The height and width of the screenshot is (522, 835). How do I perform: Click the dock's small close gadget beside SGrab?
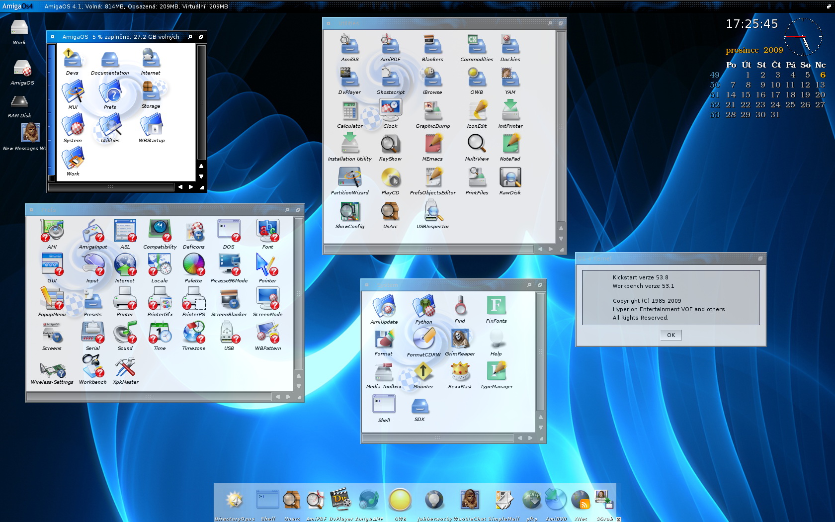(618, 519)
